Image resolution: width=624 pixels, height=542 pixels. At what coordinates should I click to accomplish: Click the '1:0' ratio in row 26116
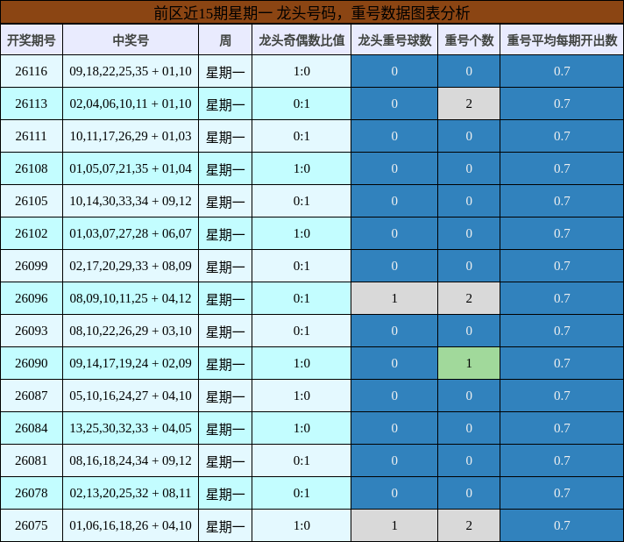click(x=301, y=71)
